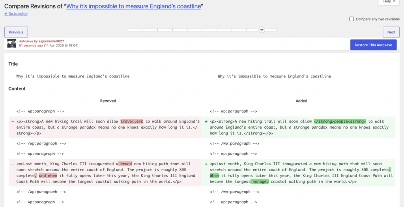Click the plus marker of first added paragraph
404x207 pixels.
click(x=206, y=121)
